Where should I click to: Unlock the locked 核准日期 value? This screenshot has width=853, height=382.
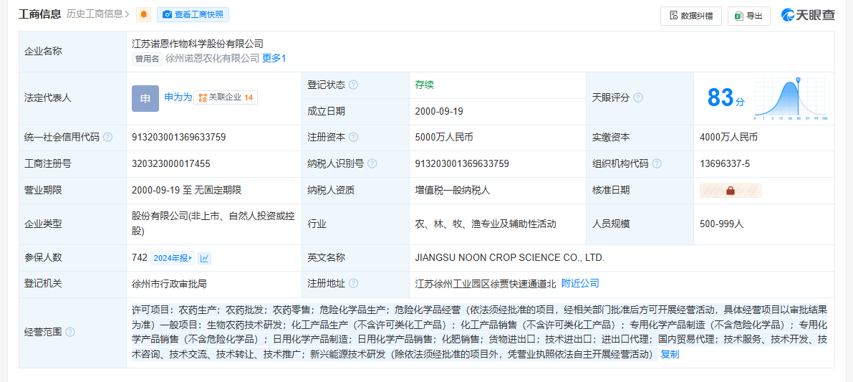click(x=731, y=191)
